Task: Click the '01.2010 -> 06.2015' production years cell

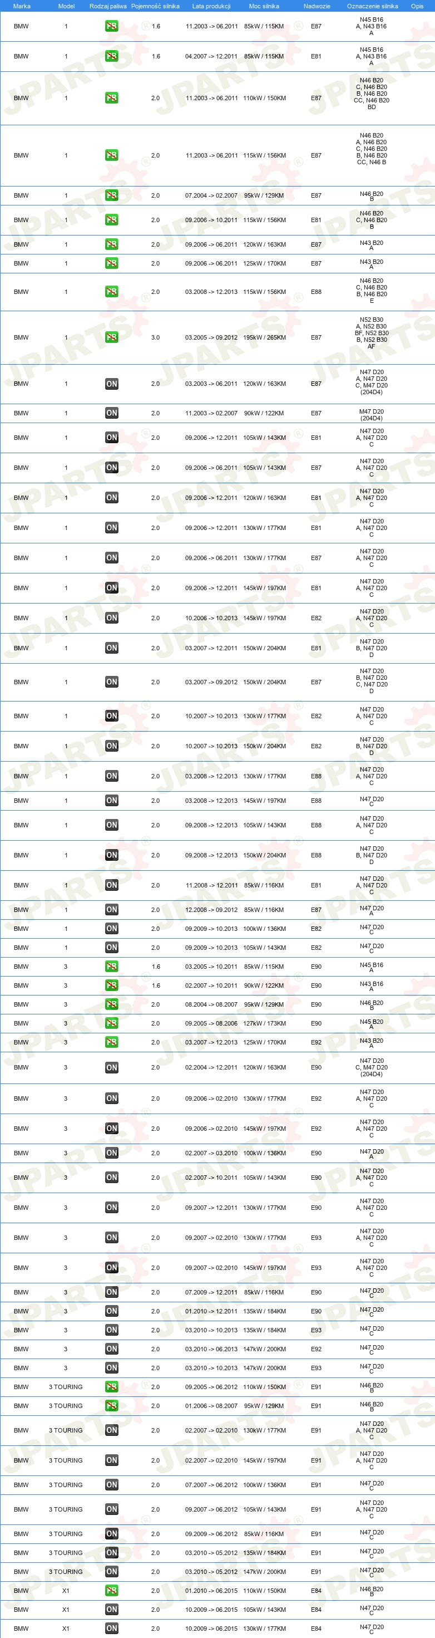Action: point(211,1591)
